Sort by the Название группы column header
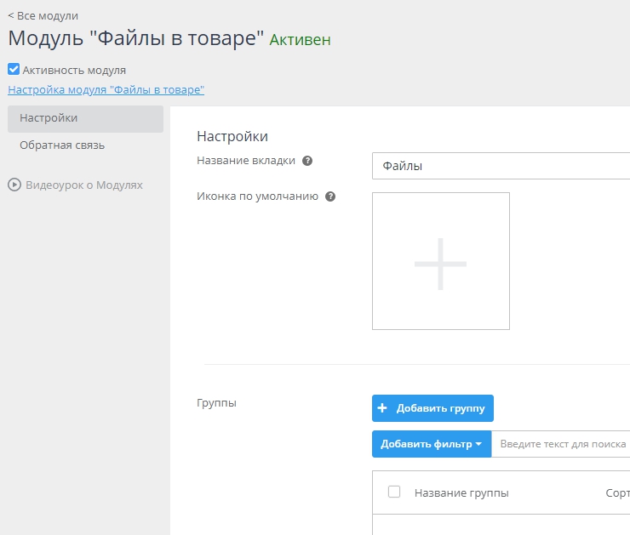 click(461, 493)
